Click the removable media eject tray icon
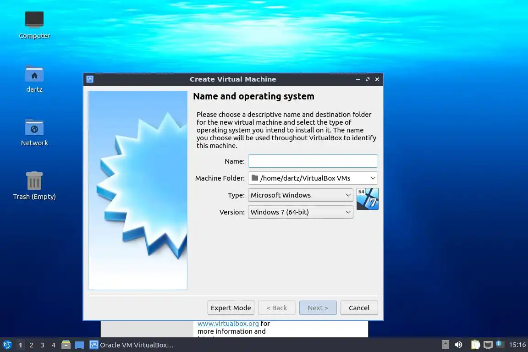 445,345
